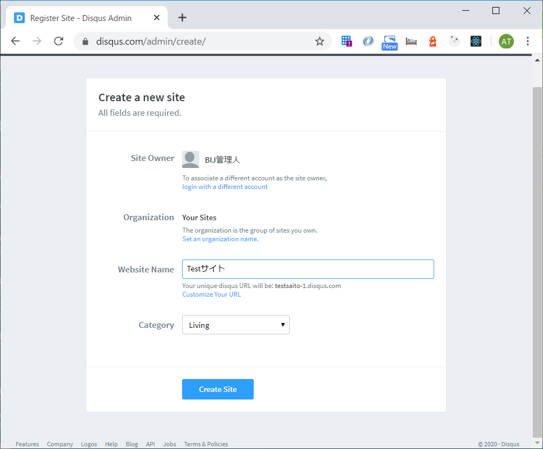
Task: Click Customize Your URL link
Action: (211, 294)
